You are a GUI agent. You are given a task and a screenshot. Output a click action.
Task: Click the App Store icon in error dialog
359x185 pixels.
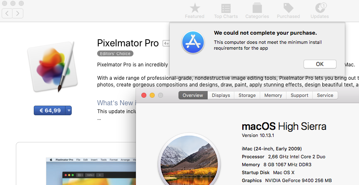193,42
